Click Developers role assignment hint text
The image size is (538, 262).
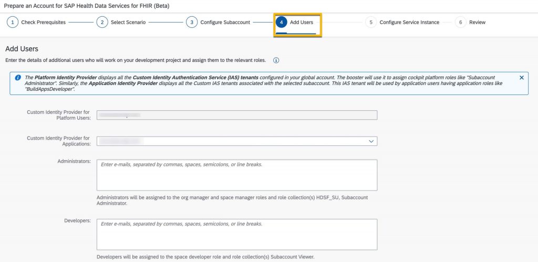point(205,257)
